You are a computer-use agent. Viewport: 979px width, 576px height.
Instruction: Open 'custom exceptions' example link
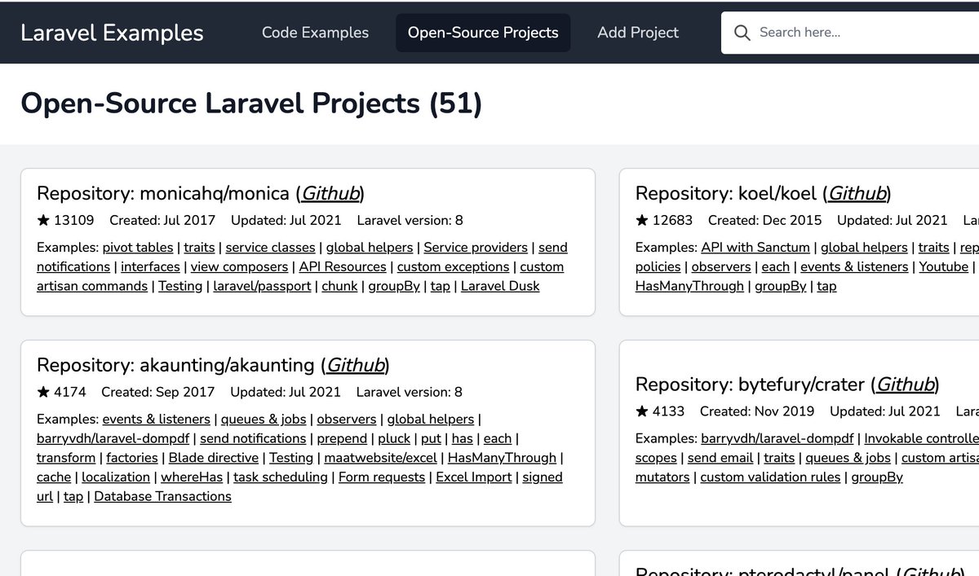pyautogui.click(x=453, y=267)
